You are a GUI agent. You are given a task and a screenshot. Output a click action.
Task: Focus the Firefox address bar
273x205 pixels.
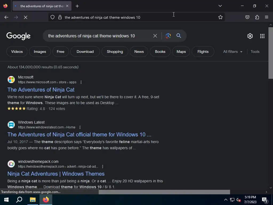point(136,17)
